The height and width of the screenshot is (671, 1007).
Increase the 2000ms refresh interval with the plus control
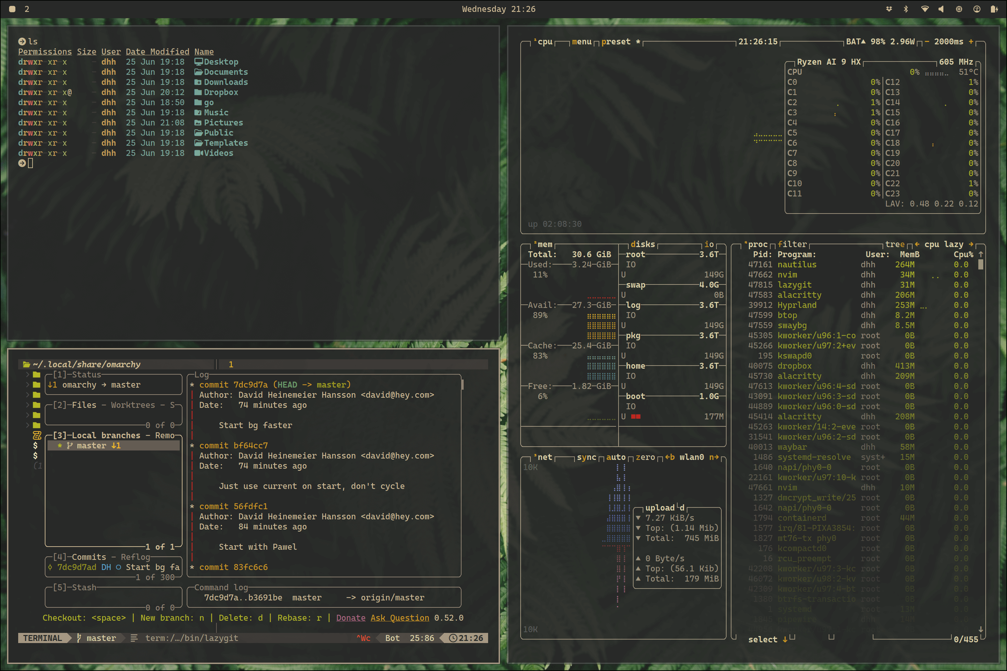pos(971,42)
